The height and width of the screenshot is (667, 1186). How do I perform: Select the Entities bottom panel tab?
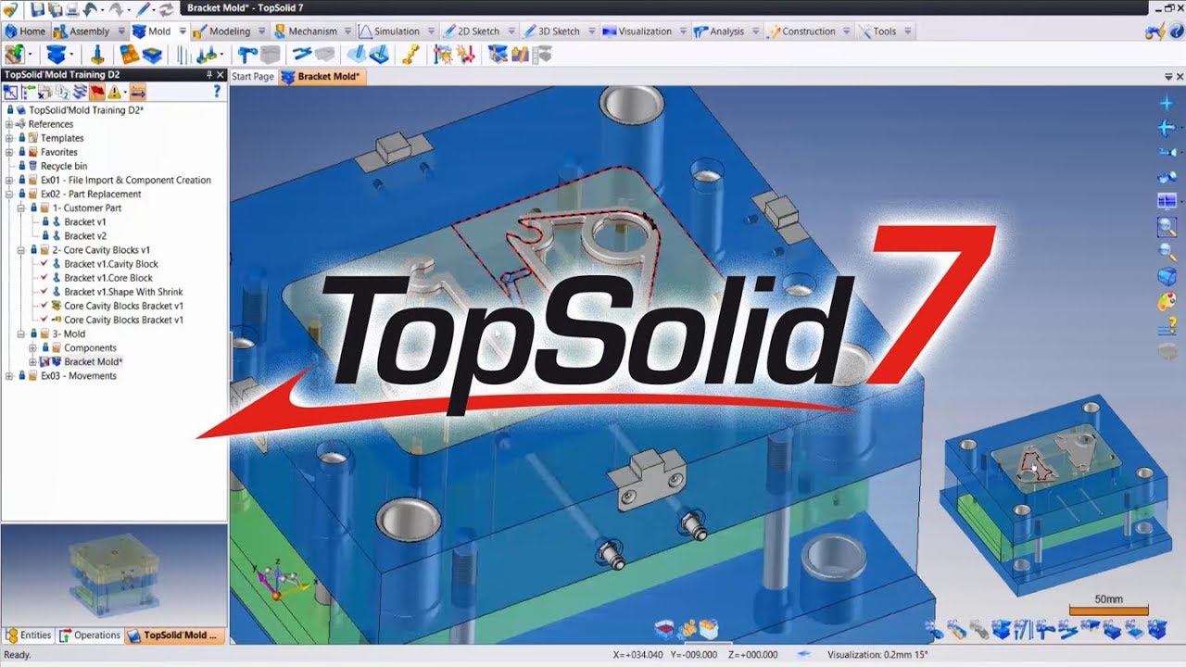(x=29, y=636)
